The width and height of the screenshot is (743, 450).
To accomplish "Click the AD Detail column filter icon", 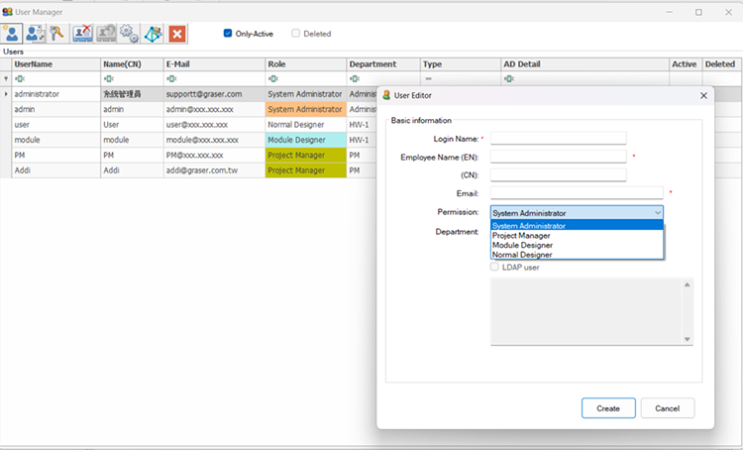I will click(509, 78).
